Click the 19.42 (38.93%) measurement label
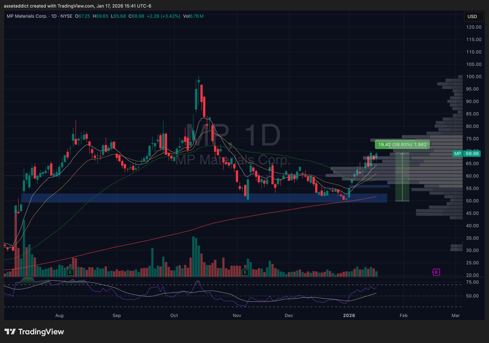The width and height of the screenshot is (489, 343). (401, 144)
